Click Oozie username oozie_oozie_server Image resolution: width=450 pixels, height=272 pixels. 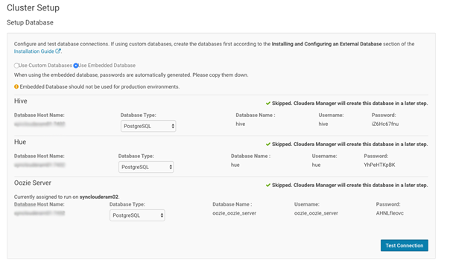316,213
